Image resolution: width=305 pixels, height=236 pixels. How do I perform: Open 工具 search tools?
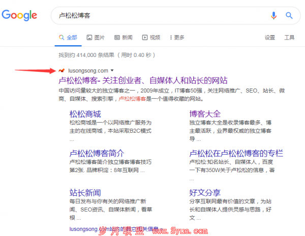coord(289,37)
